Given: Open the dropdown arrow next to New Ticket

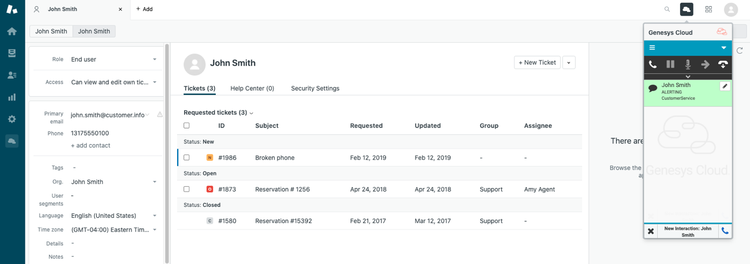Looking at the screenshot, I should [569, 62].
